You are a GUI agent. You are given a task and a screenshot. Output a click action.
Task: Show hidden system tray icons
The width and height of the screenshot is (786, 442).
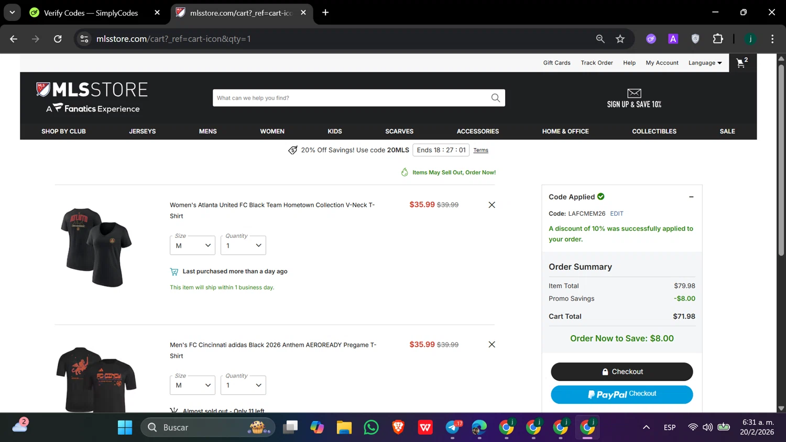646,427
